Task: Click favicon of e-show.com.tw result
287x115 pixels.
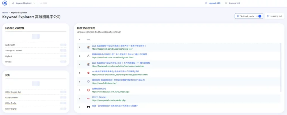Action: (88, 73)
